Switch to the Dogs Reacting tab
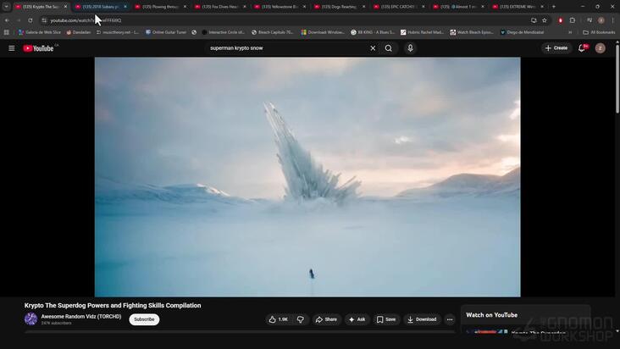This screenshot has width=620, height=349. tap(340, 7)
